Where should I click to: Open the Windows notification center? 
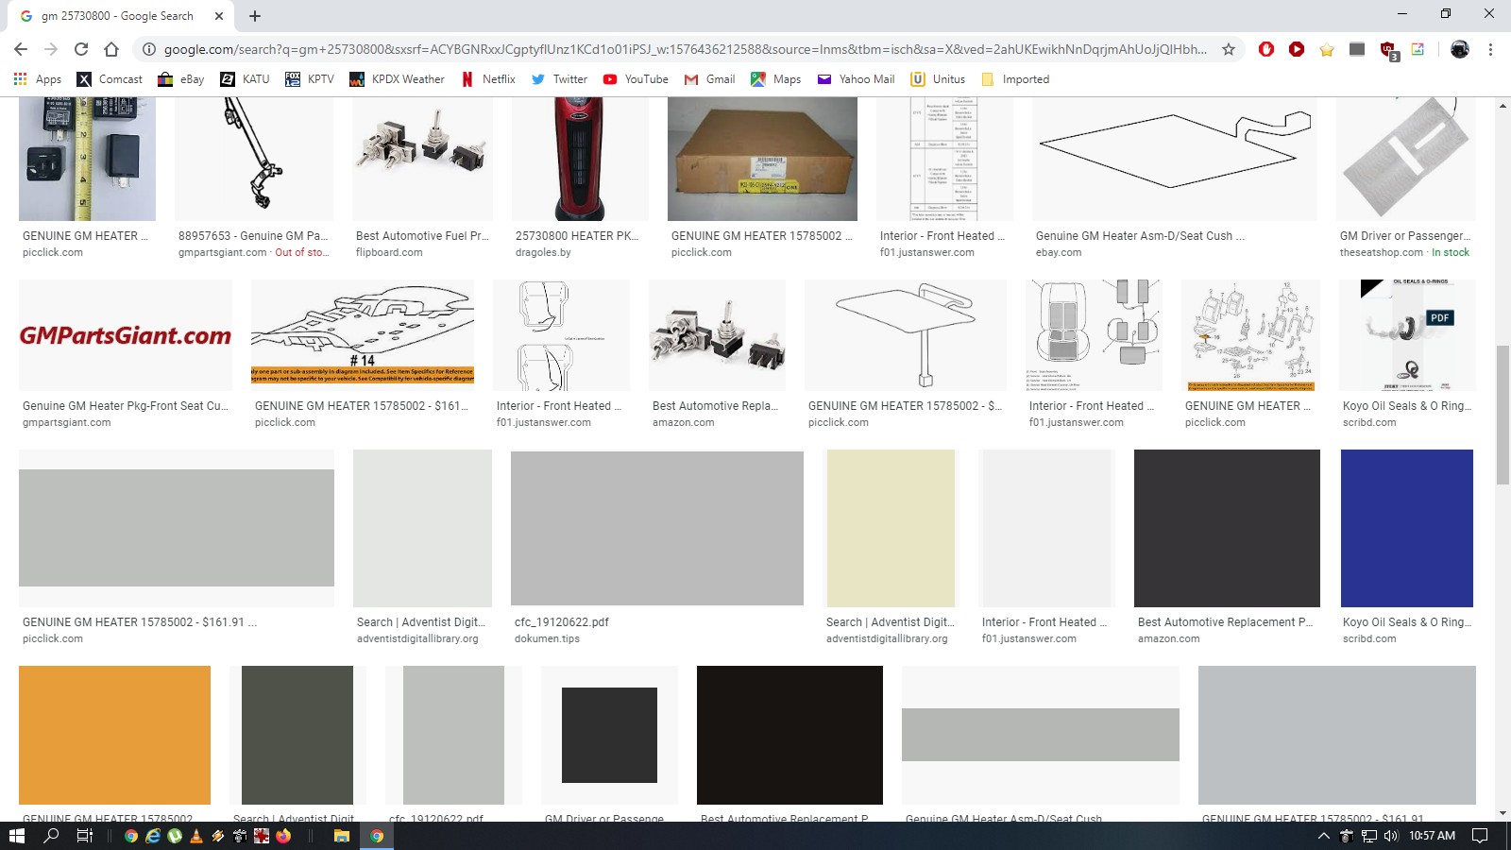(1480, 836)
